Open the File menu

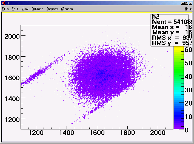click(x=5, y=9)
